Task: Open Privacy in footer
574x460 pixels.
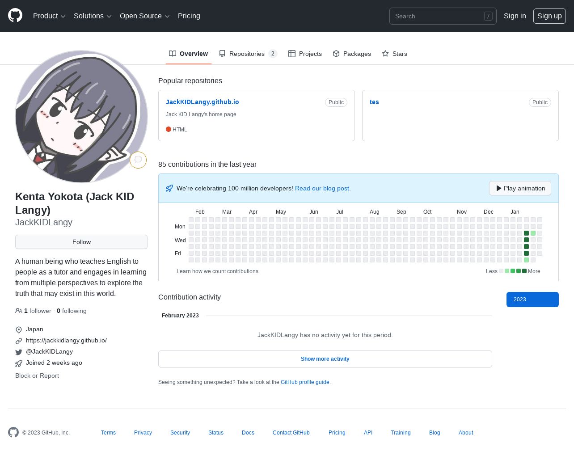Action: coord(143,433)
